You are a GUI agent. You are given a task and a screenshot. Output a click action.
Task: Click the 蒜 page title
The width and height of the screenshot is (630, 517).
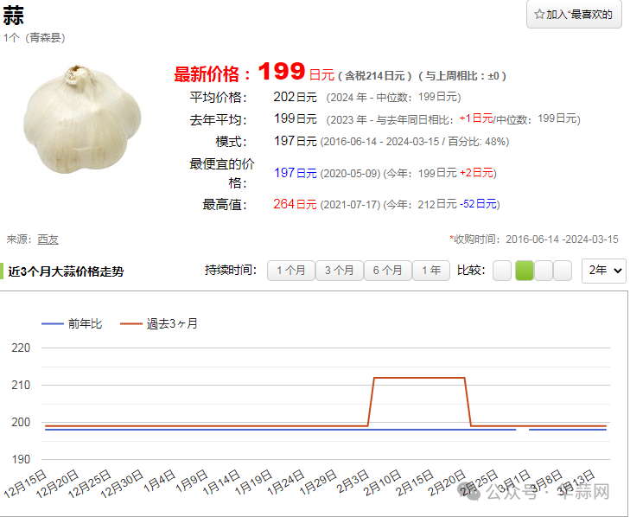point(13,16)
